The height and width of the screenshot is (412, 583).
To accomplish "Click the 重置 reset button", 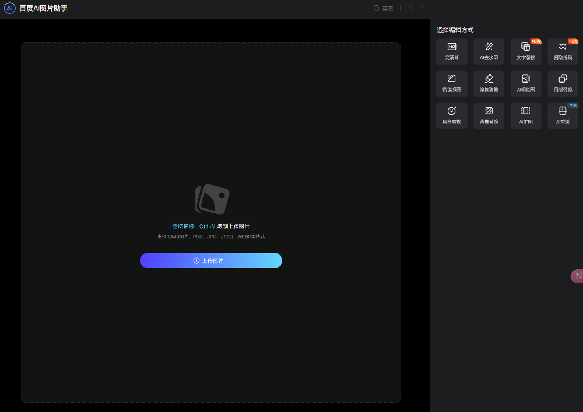I will (384, 8).
